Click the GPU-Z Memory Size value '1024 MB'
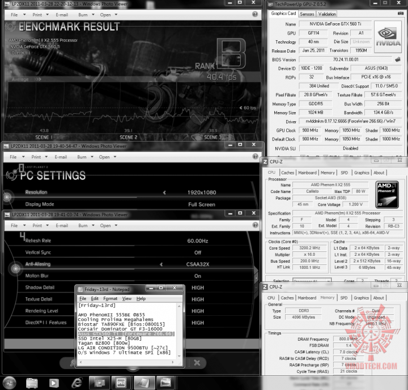Screen dimensions: 408x390 [316, 112]
